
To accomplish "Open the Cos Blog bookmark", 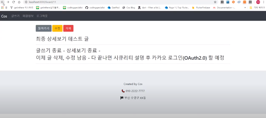I will [129, 8].
